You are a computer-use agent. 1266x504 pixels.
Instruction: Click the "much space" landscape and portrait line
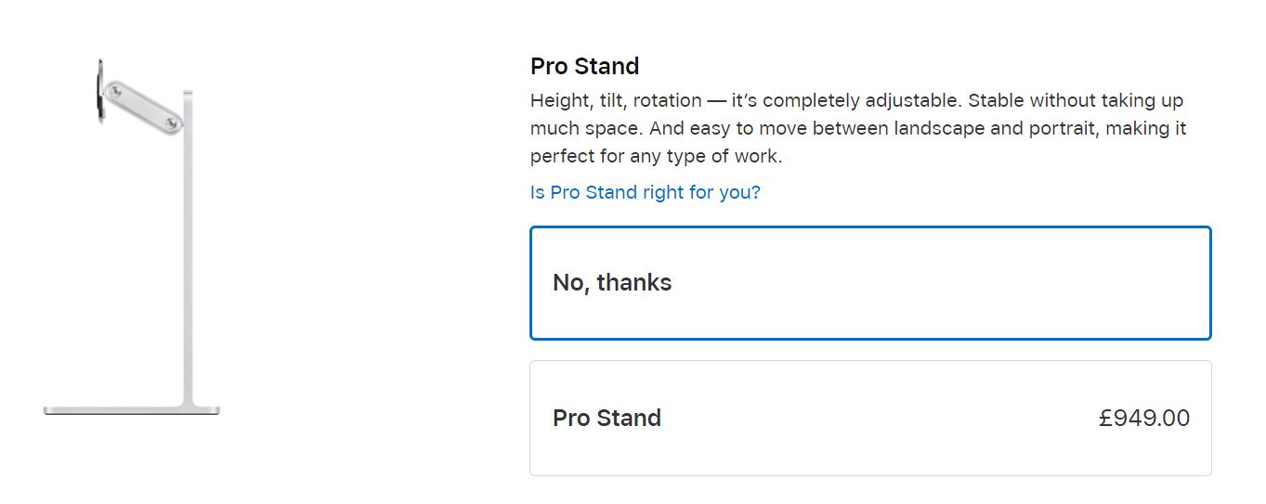[x=858, y=128]
